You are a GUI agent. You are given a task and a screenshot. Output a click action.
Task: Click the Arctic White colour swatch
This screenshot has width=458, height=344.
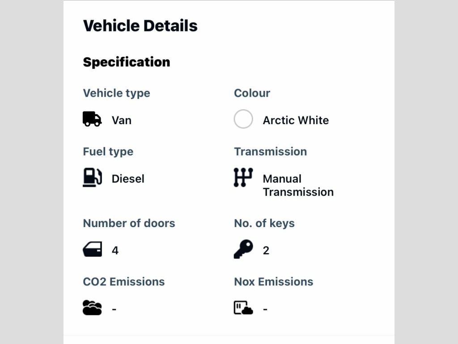click(243, 119)
